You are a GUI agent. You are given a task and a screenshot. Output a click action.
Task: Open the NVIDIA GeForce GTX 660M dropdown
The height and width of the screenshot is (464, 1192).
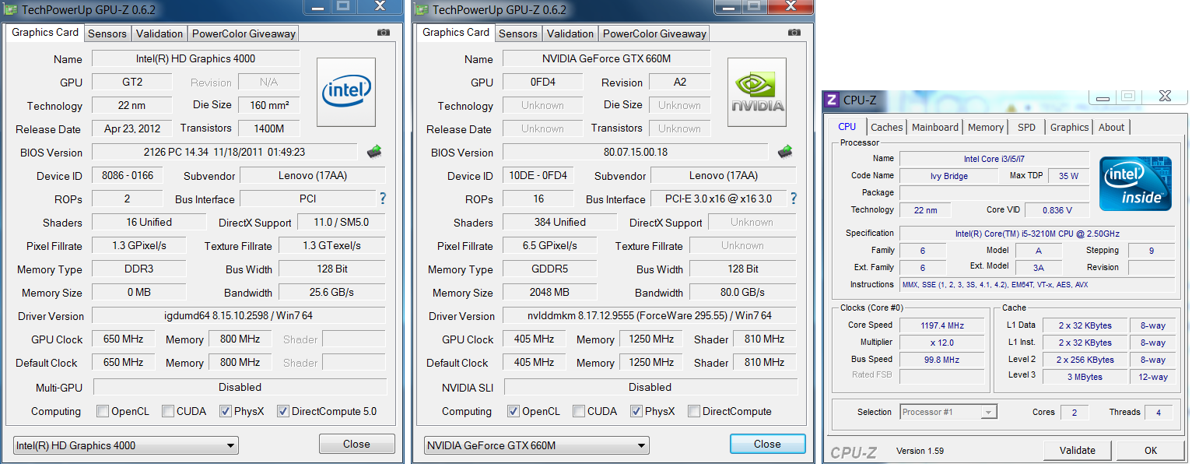tap(537, 445)
